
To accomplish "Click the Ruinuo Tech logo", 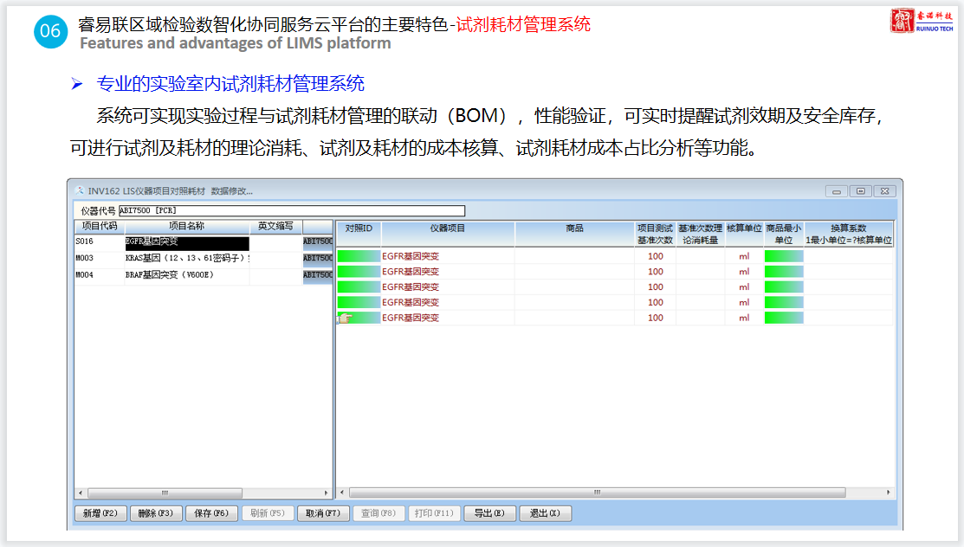I will tap(922, 21).
